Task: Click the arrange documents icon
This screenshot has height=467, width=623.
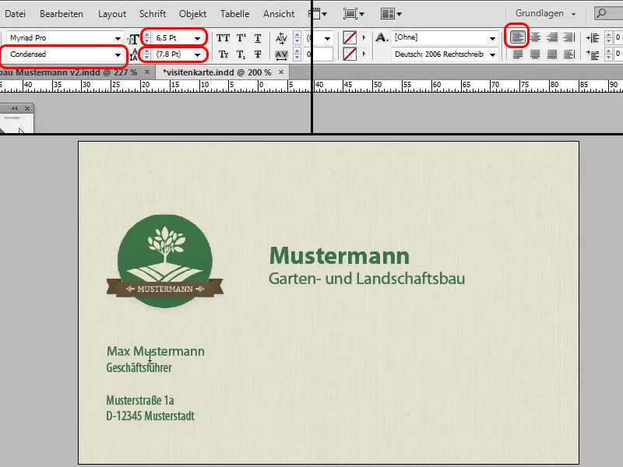Action: click(x=387, y=14)
